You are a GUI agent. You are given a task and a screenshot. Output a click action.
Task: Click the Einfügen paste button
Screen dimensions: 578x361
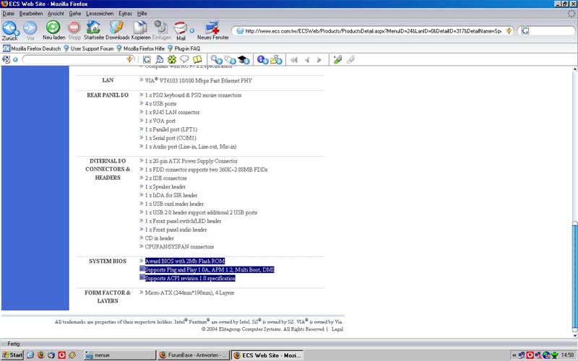(x=161, y=30)
